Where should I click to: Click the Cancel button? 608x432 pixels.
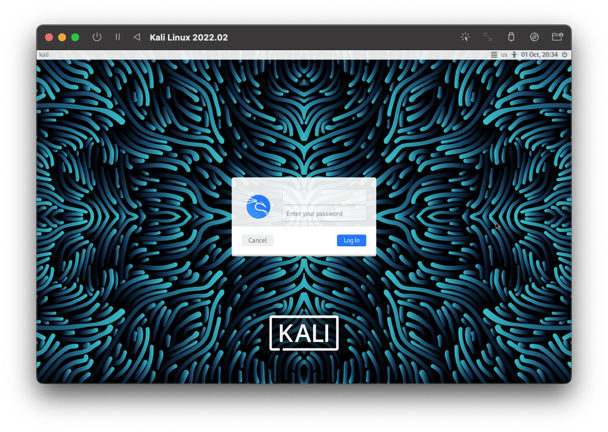pyautogui.click(x=257, y=241)
